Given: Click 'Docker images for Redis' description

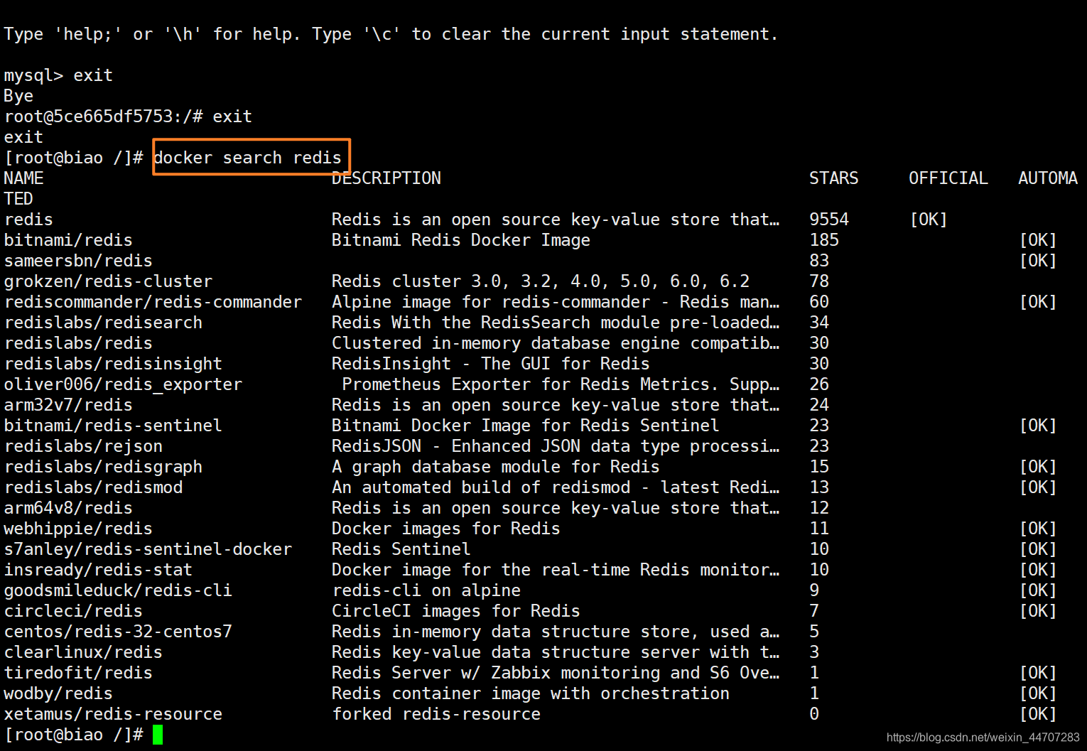Looking at the screenshot, I should (x=445, y=529).
